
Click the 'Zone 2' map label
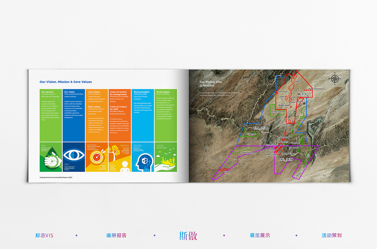[x=296, y=90]
